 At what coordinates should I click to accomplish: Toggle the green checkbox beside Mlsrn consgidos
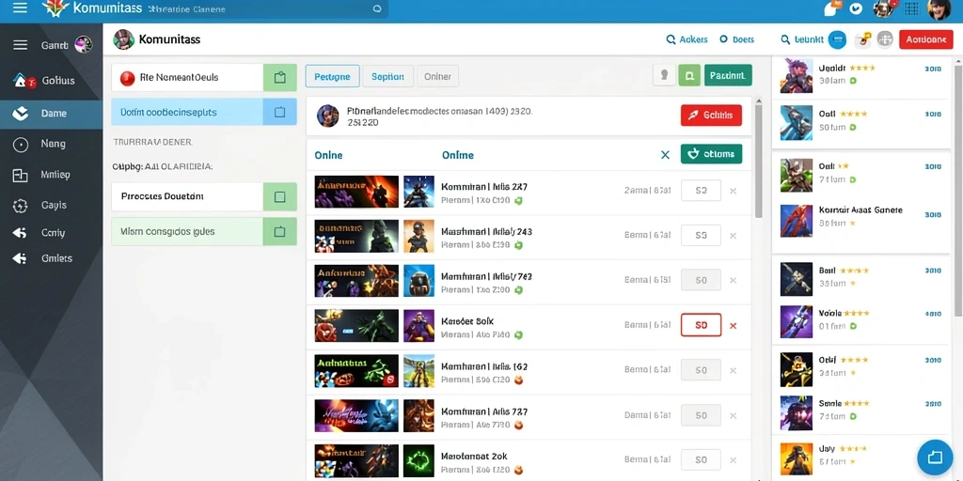280,232
